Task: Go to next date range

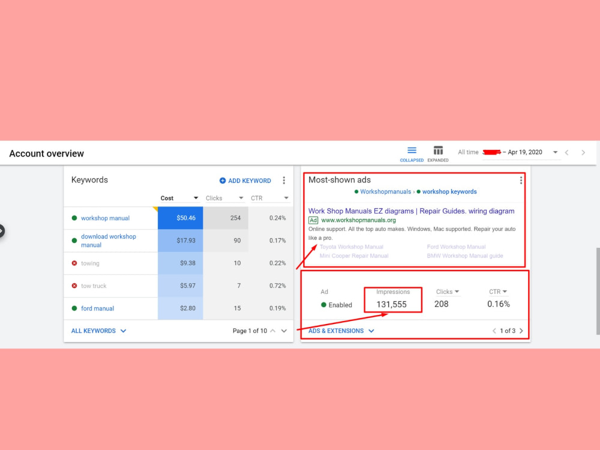Action: click(583, 152)
